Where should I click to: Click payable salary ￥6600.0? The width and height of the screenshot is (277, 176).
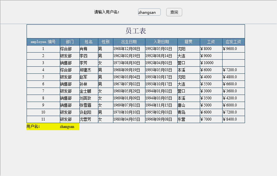pyautogui.click(x=233, y=84)
